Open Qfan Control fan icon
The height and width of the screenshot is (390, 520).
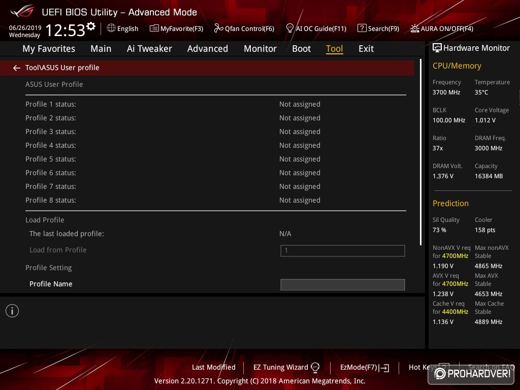coord(218,28)
